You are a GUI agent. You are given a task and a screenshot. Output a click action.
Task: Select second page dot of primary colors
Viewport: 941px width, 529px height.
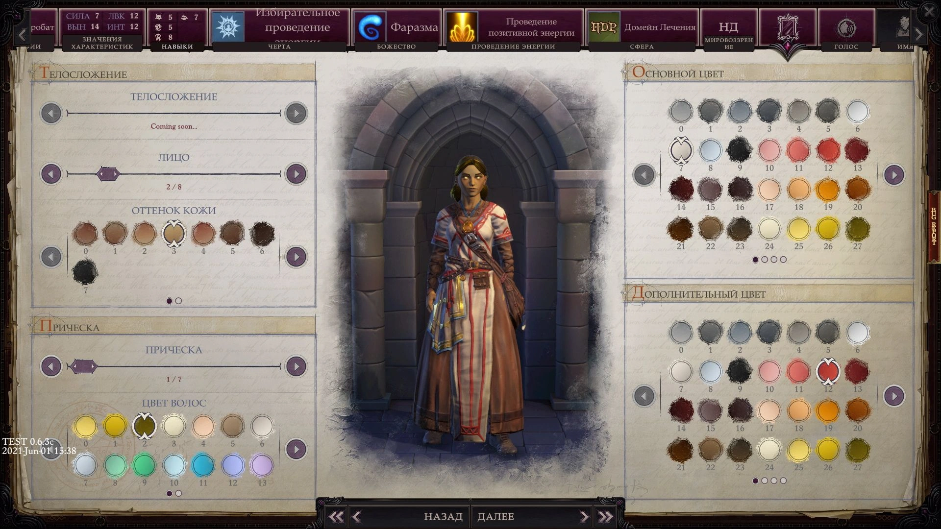(765, 260)
